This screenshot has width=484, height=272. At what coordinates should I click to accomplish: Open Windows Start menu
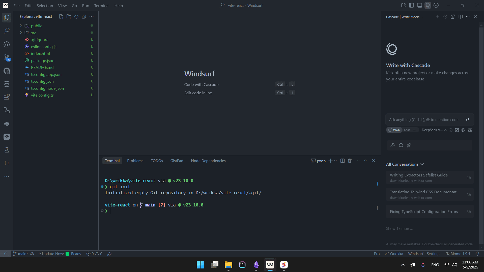(200, 265)
